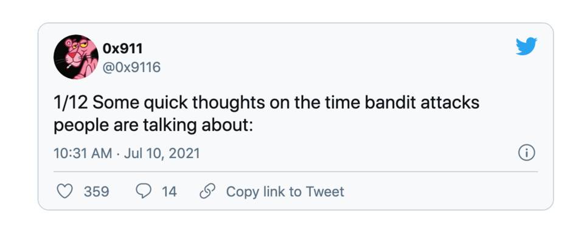The height and width of the screenshot is (232, 584).
Task: Select Copy link to Tweet
Action: point(285,191)
